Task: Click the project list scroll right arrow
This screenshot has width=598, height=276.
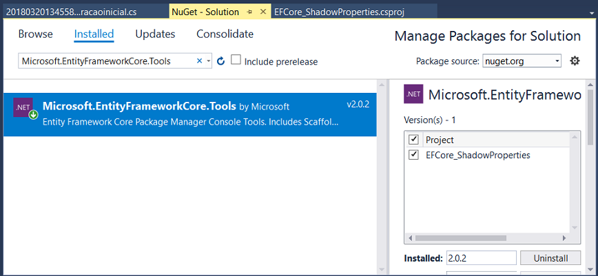Action: click(x=564, y=238)
